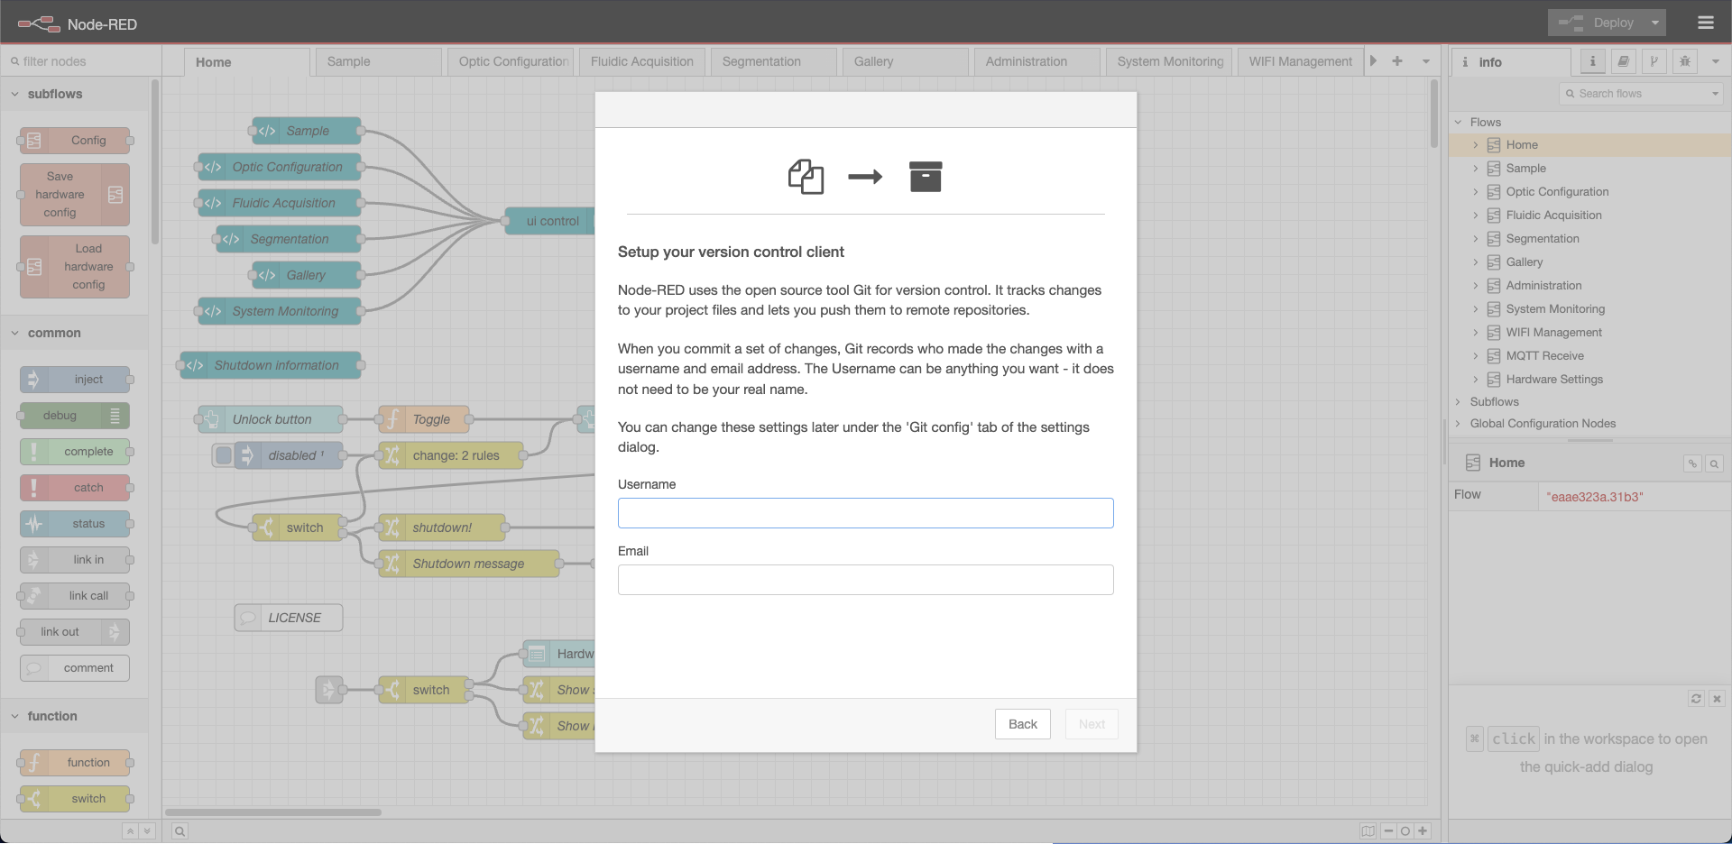Open the help book sidebar icon

1623,61
